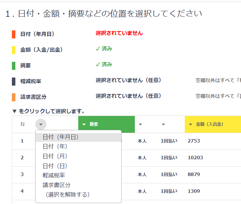The image size is (241, 204).
Task: Open the dropdown arrow beside the 行 column
Action: [x=41, y=124]
